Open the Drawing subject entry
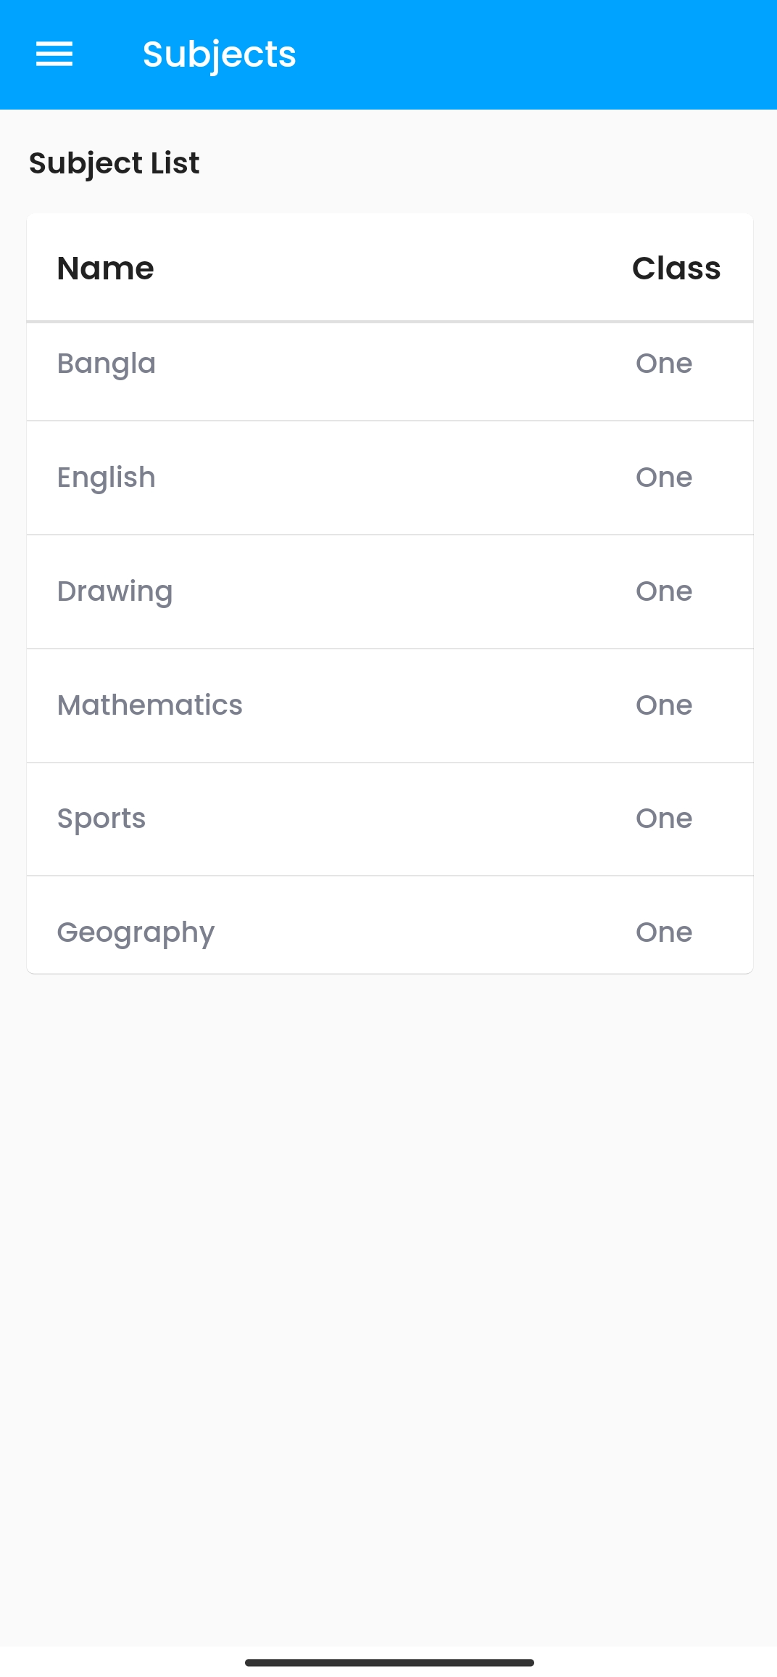Viewport: 777px width, 1677px height. tap(115, 591)
